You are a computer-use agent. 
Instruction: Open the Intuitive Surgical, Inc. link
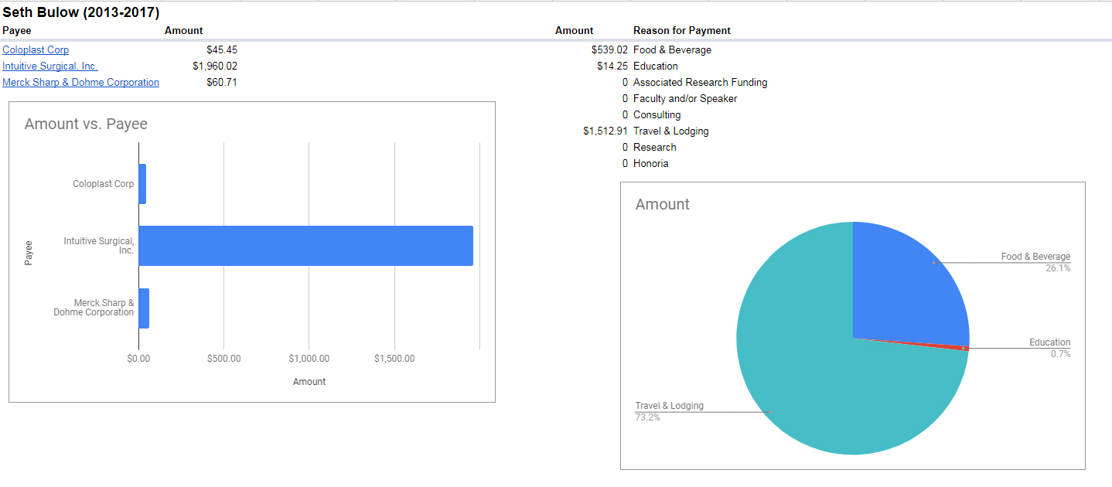50,66
